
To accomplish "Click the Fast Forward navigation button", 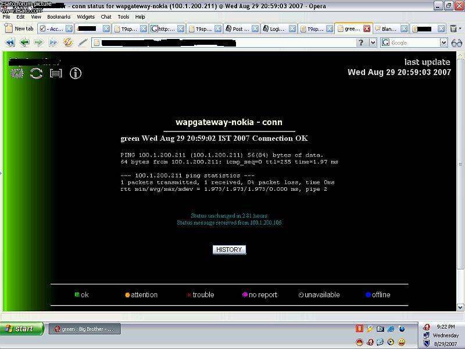I will click(53, 42).
